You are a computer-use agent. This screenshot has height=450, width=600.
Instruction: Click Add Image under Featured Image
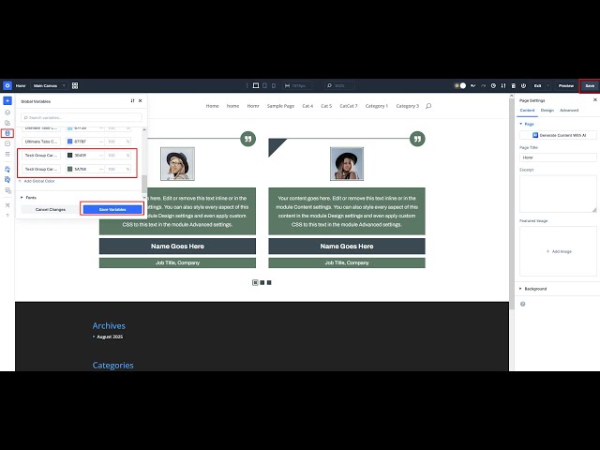(559, 251)
